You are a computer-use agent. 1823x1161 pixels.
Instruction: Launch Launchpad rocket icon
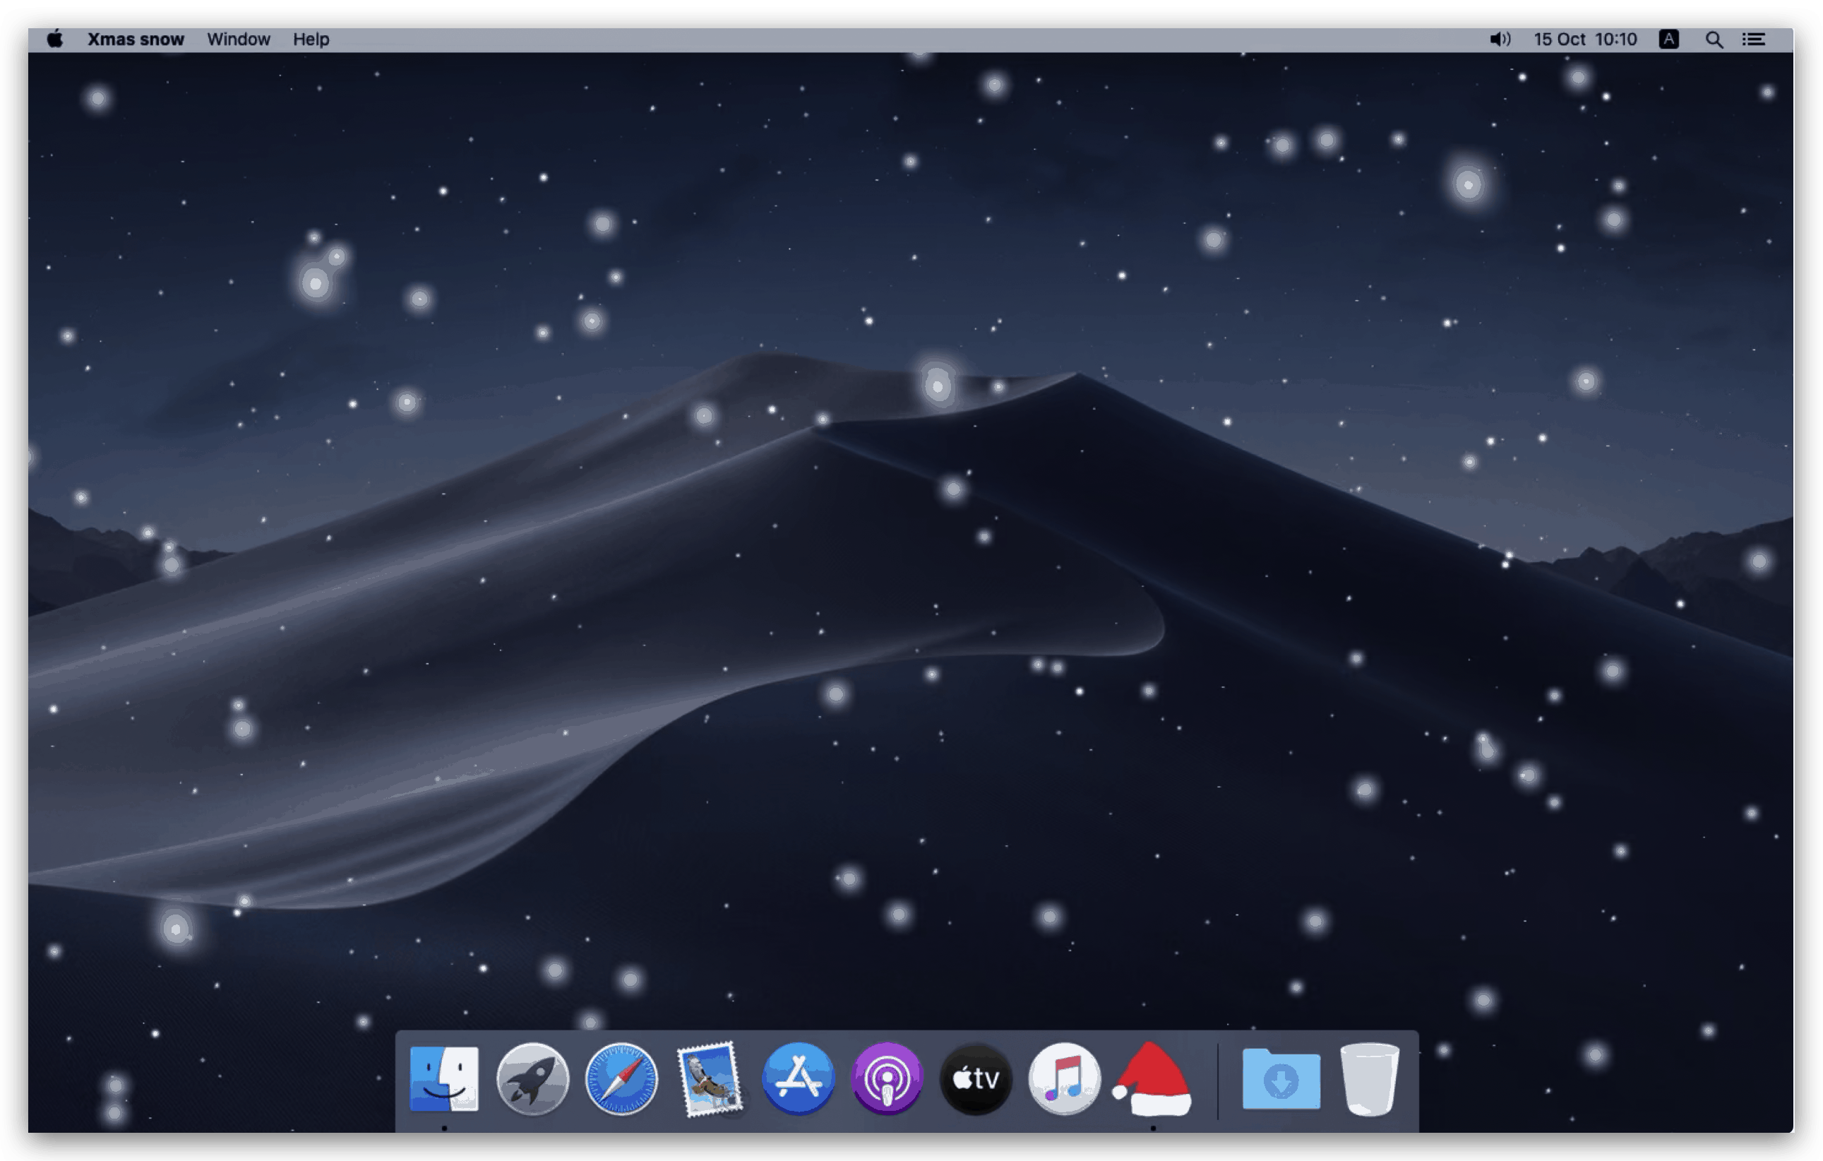tap(532, 1078)
